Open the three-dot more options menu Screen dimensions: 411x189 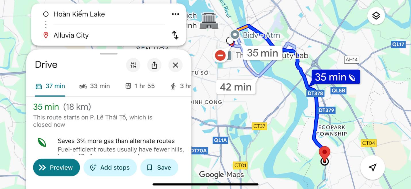175,14
